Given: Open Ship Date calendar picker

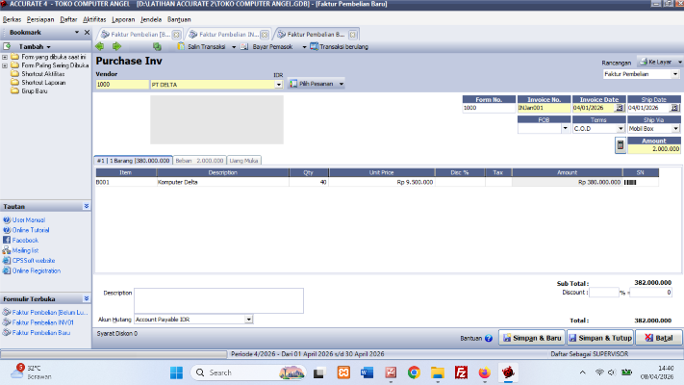Looking at the screenshot, I should point(674,108).
